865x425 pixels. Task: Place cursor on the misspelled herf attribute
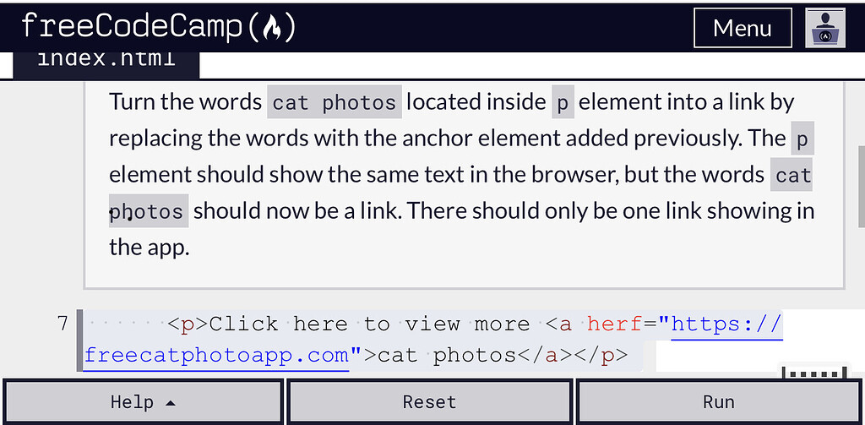coord(614,324)
